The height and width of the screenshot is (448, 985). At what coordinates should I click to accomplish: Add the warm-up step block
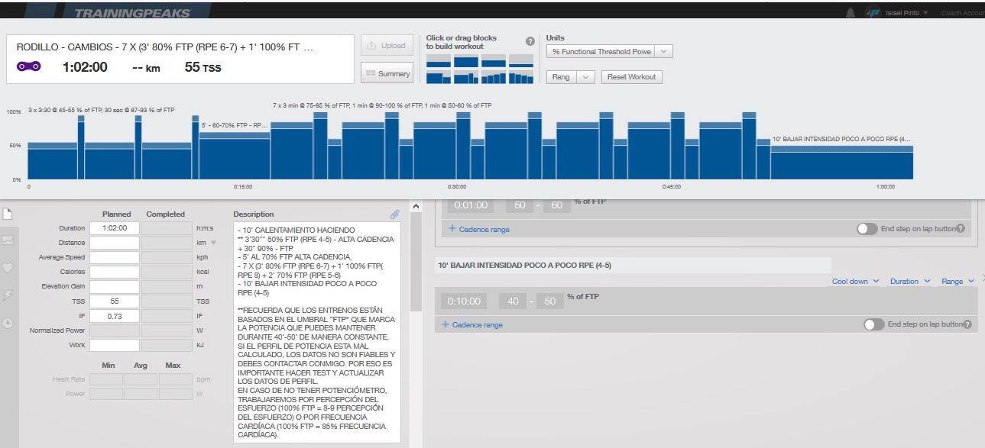coord(439,77)
